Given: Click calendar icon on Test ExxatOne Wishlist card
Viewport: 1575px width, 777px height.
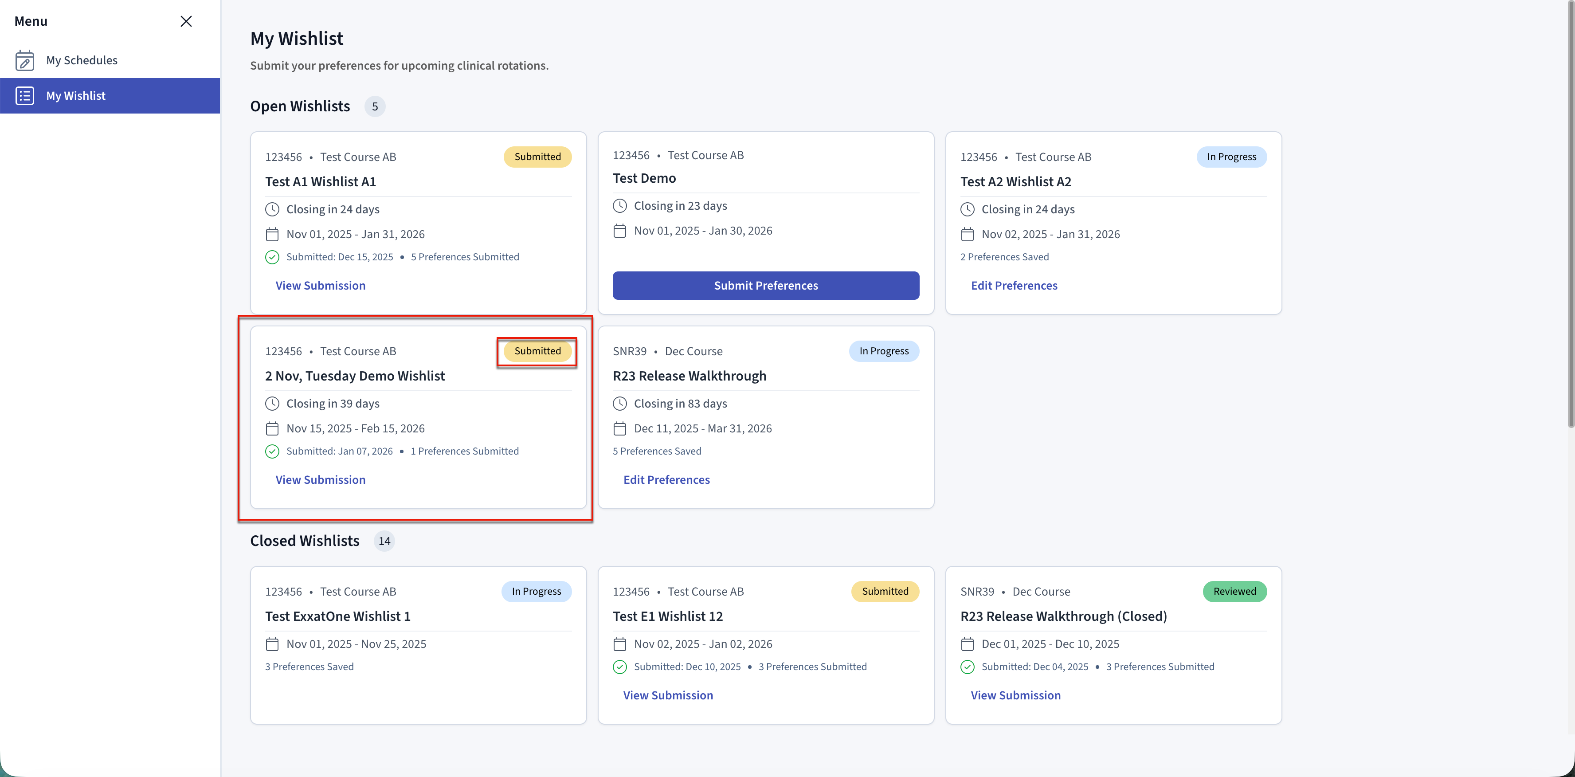Looking at the screenshot, I should [x=272, y=644].
